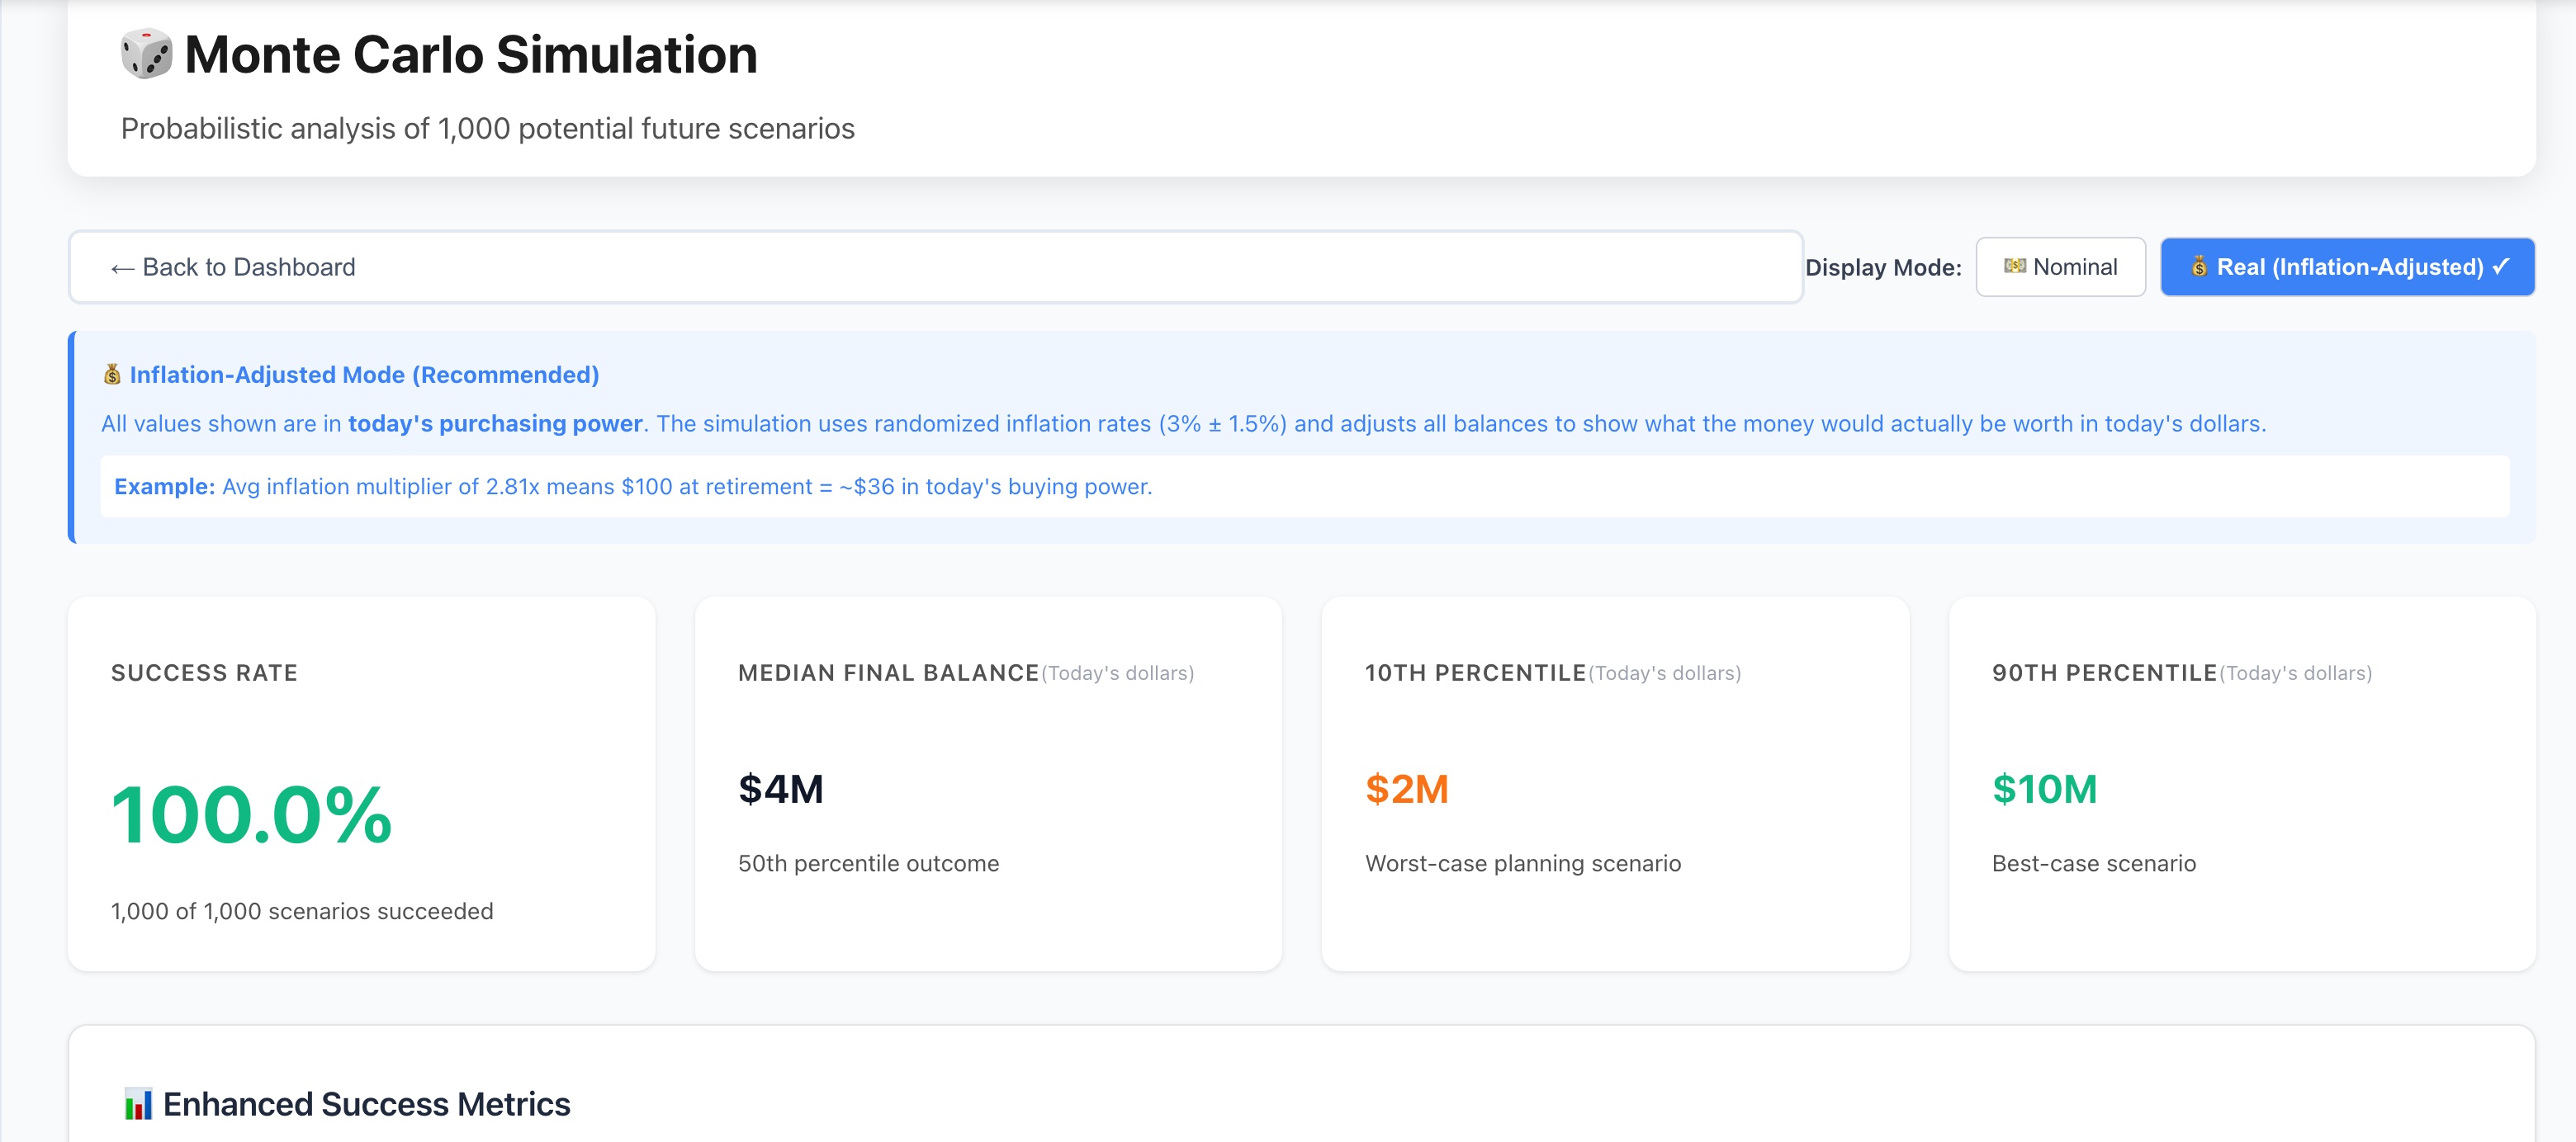Click the $4M median final balance value
The width and height of the screenshot is (2576, 1142).
coord(781,790)
